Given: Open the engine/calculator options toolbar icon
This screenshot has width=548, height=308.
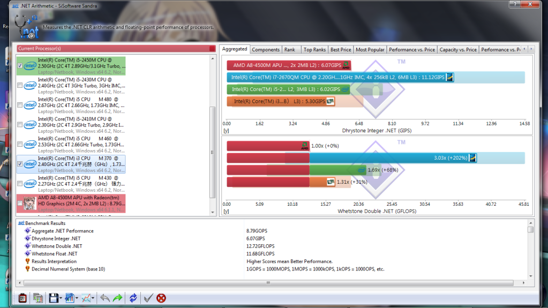Looking at the screenshot, I should coord(22,298).
